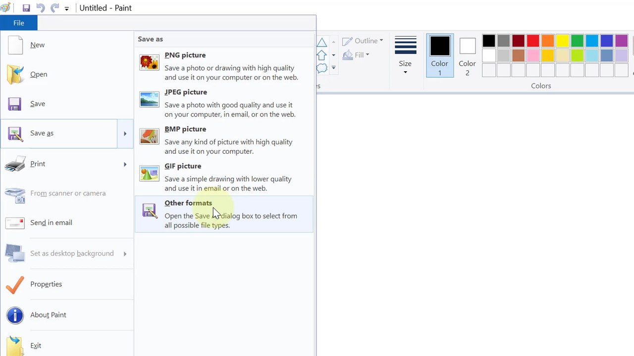Click the BMP picture icon
This screenshot has height=356, width=634.
(149, 136)
